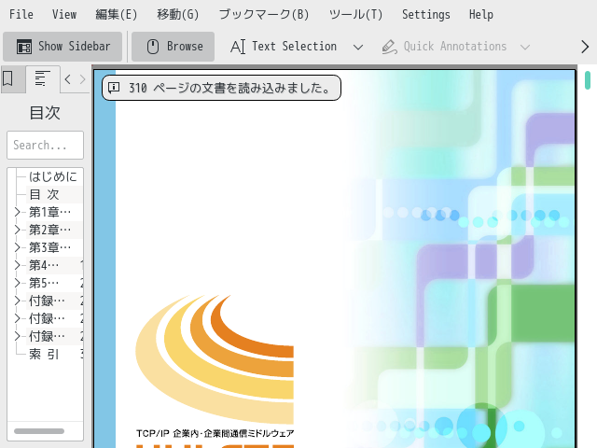Viewport: 597px width, 448px height.
Task: Open the 移動(G) menu
Action: (x=178, y=15)
